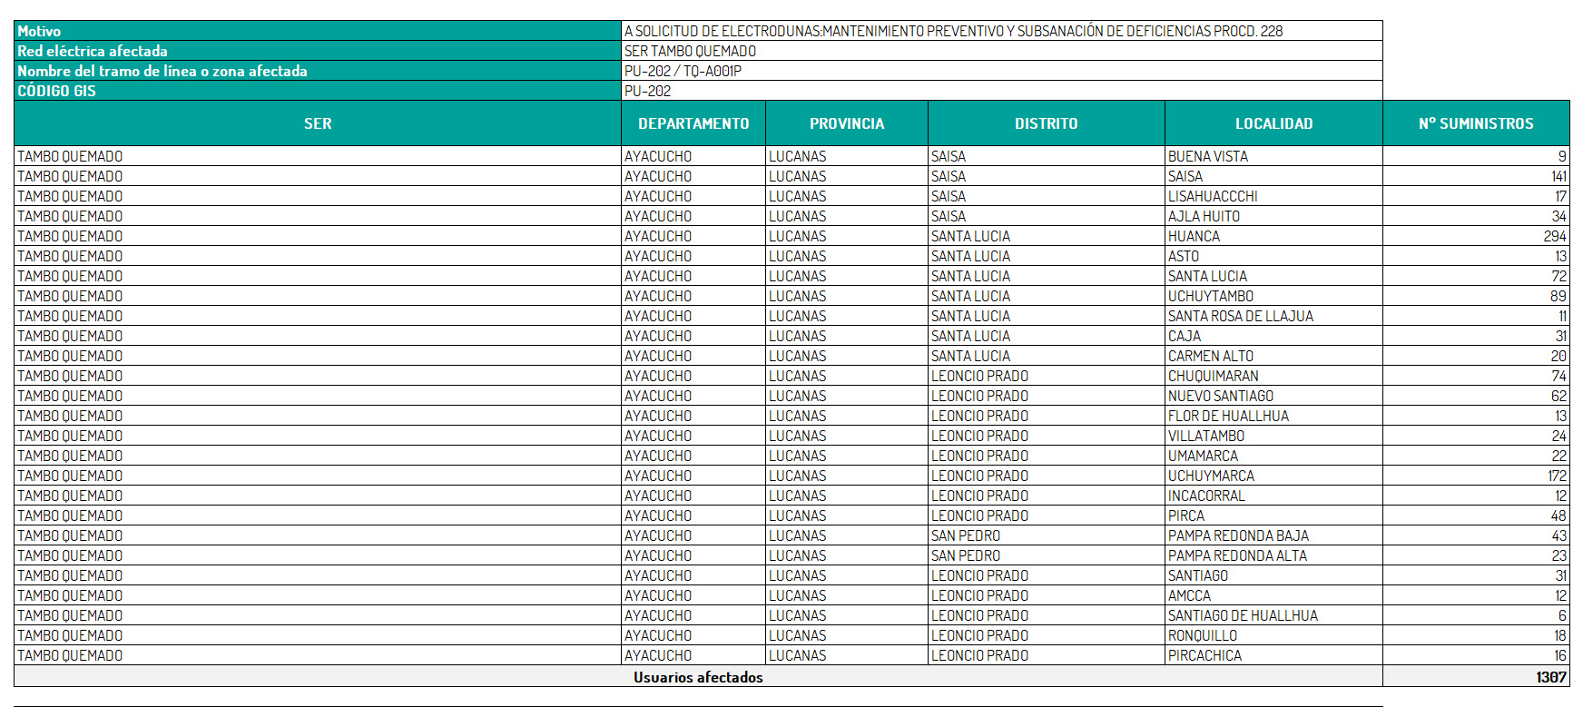Click the HUANCA locality cell
This screenshot has height=707, width=1583.
pyautogui.click(x=1273, y=236)
